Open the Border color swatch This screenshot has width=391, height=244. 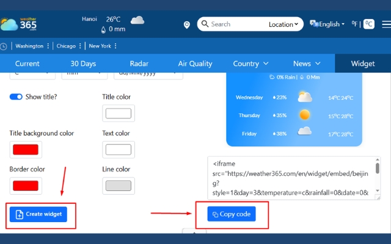(x=26, y=185)
